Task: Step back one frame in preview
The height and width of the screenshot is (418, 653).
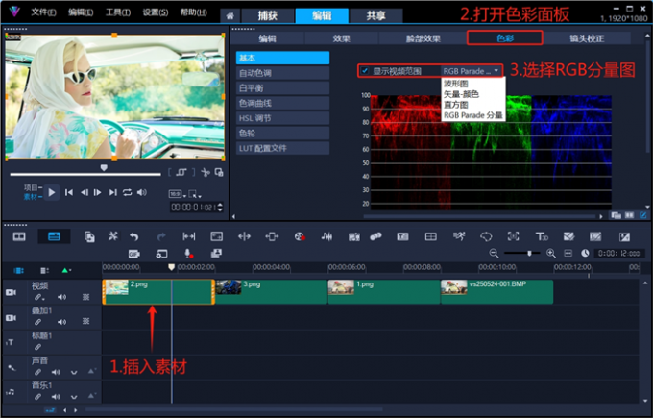Action: coord(85,192)
